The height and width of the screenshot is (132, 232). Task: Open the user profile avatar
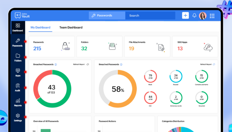tap(203, 16)
